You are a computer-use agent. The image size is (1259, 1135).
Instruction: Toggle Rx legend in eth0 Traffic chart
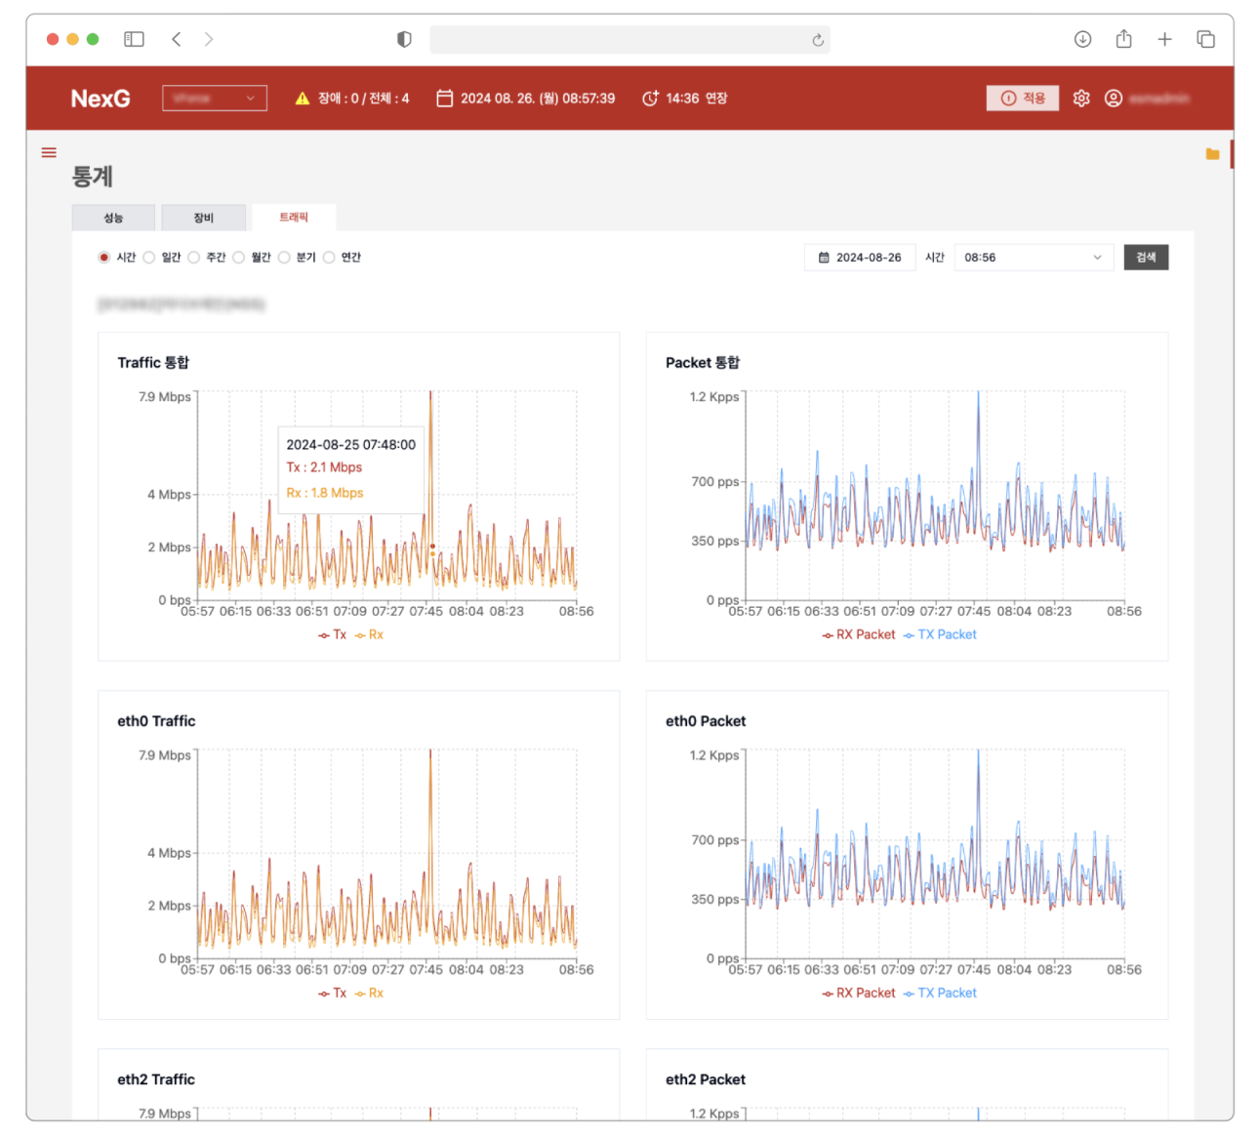(369, 993)
